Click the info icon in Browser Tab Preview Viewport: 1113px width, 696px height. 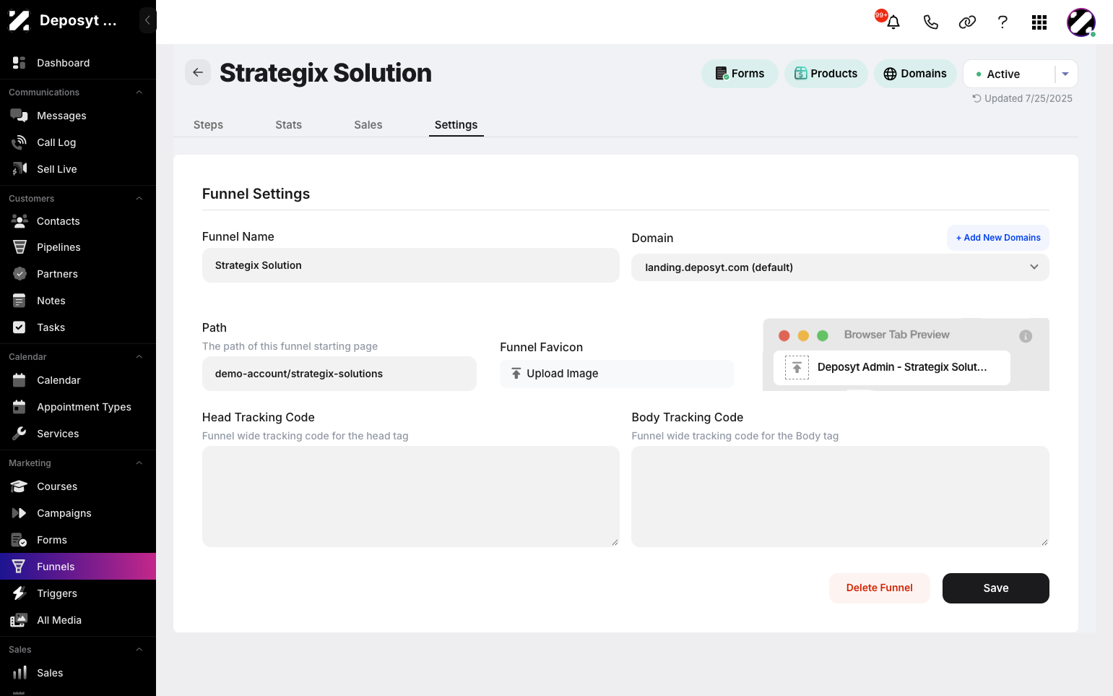(1026, 336)
